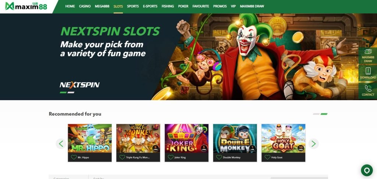Open the CASINO menu item
This screenshot has height=179, width=377.
(85, 6)
